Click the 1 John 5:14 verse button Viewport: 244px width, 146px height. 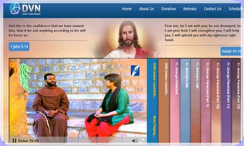click(19, 47)
